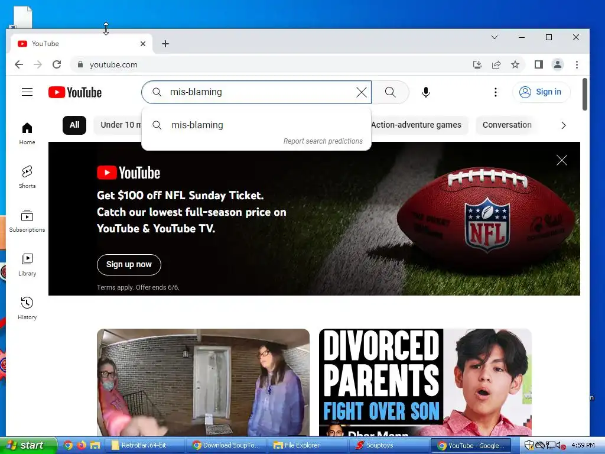
Task: Open a new browser tab
Action: coord(165,44)
